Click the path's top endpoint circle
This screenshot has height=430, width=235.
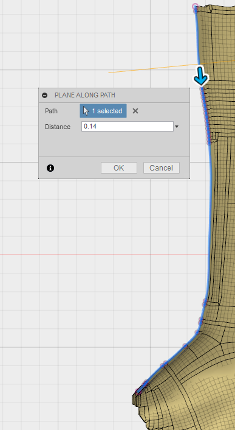[195, 6]
